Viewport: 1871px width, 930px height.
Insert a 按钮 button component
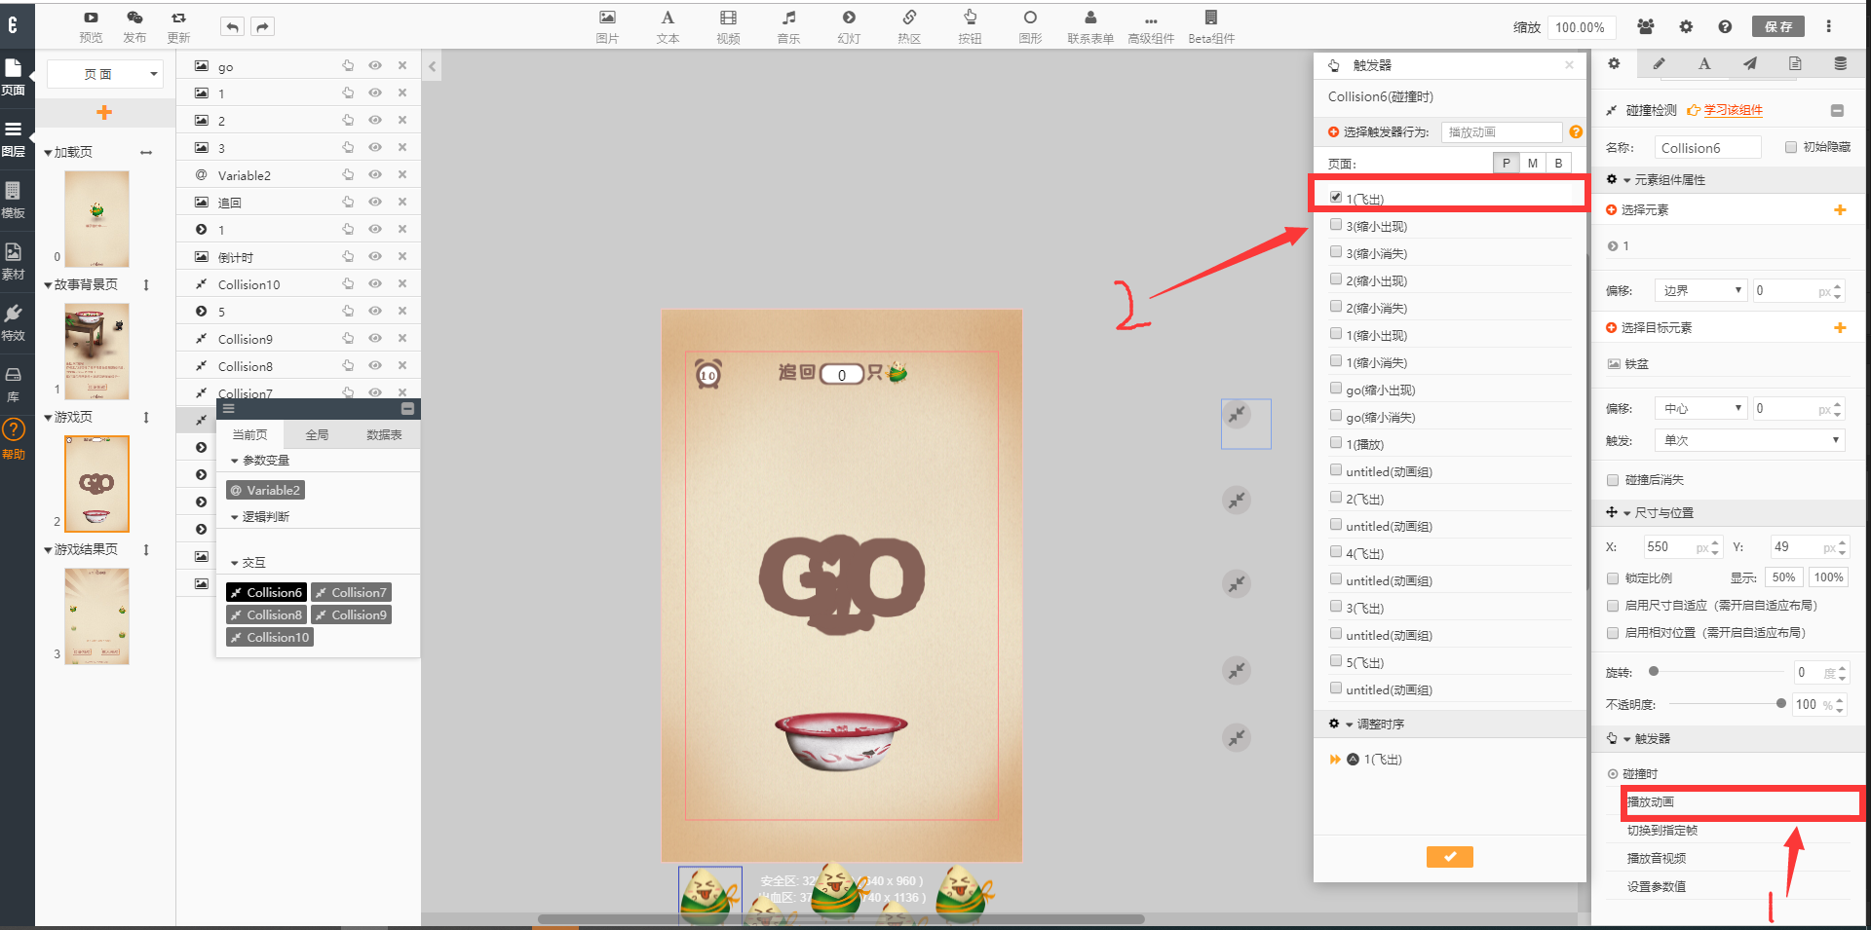tap(970, 26)
